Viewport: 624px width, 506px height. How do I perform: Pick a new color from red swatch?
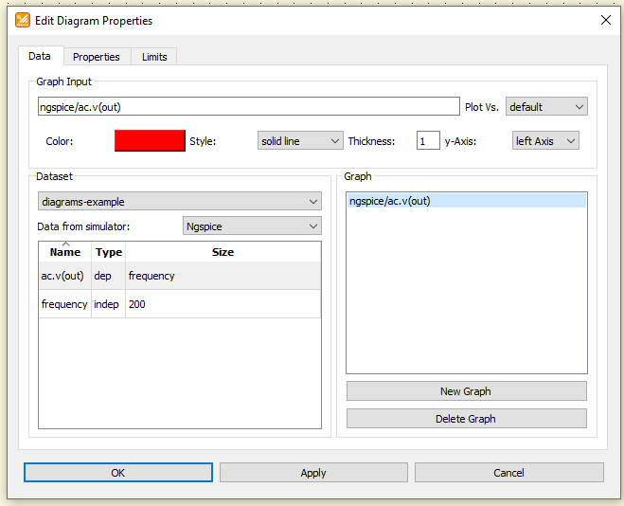tap(150, 140)
